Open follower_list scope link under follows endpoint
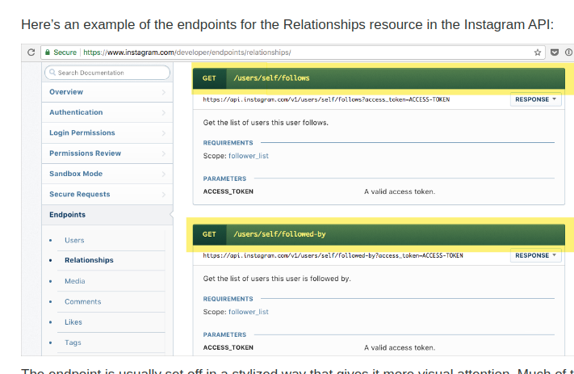 pyautogui.click(x=249, y=156)
